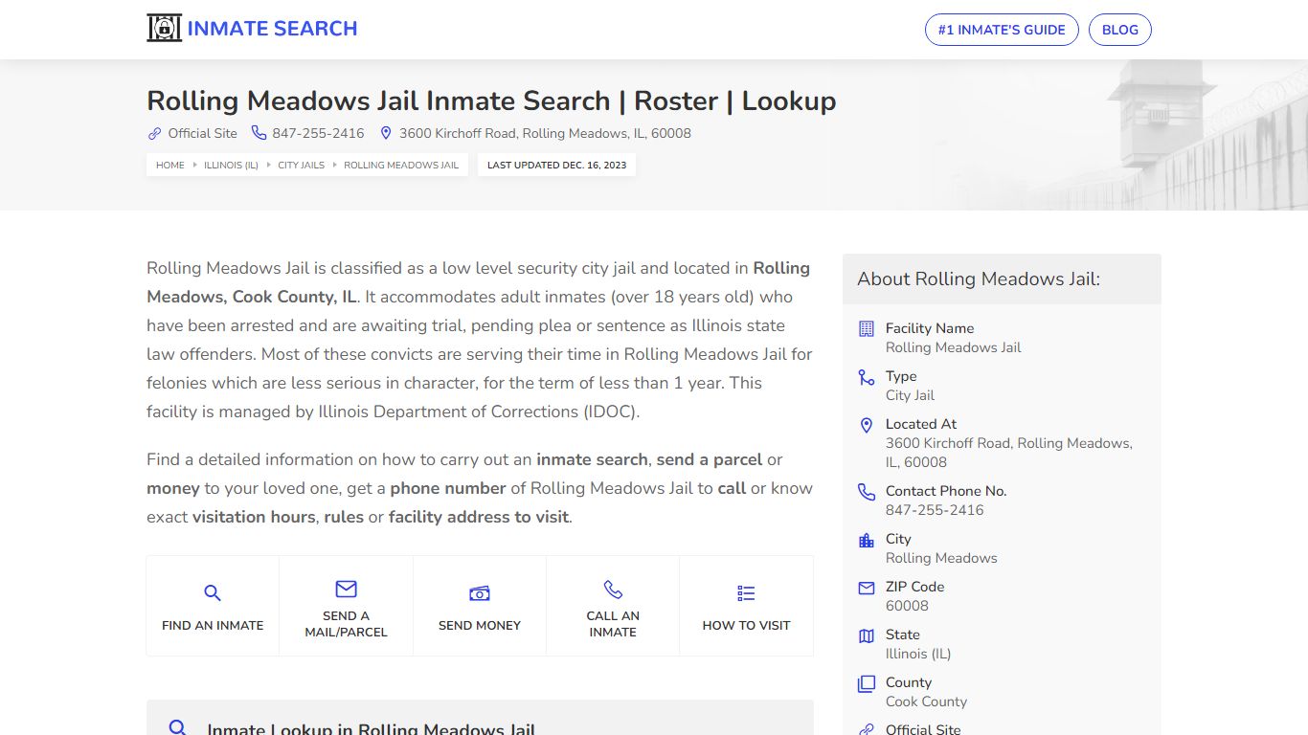Click the sidebar value Illinois (IL)
Viewport: 1308px width, 735px height.
pyautogui.click(x=918, y=654)
